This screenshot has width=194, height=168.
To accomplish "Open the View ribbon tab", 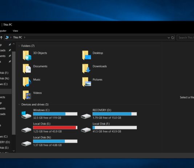I will click(15, 31).
